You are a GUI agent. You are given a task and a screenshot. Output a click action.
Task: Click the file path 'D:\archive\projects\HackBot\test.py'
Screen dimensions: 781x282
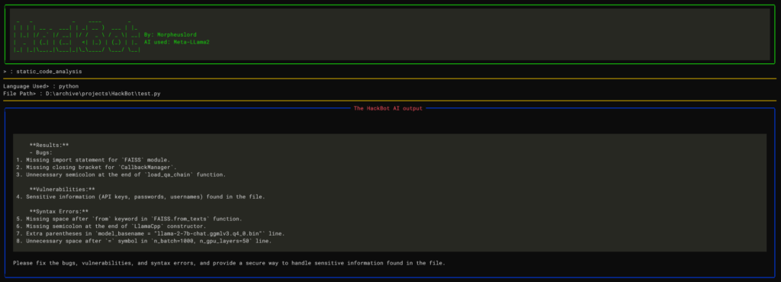point(104,94)
